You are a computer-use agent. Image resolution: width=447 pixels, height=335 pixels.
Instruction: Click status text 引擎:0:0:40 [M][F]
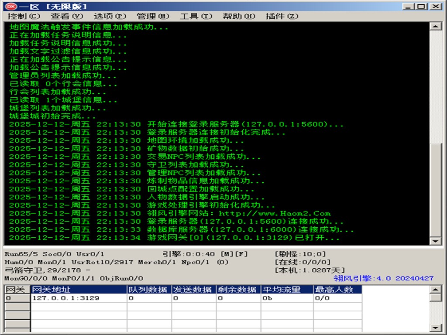205,254
